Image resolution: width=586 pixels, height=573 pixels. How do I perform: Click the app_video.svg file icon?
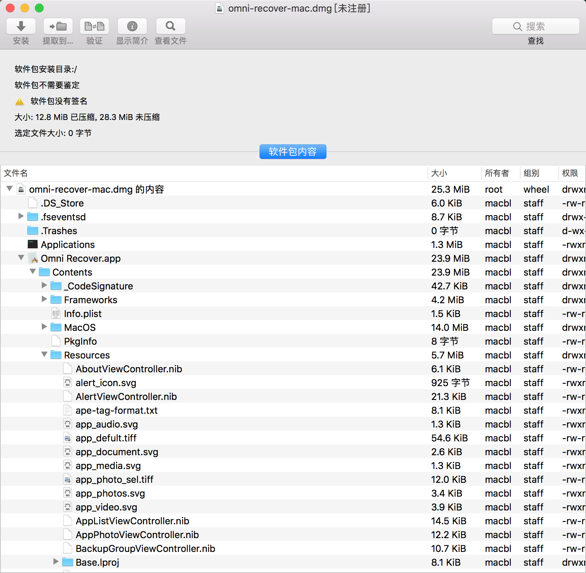point(68,507)
